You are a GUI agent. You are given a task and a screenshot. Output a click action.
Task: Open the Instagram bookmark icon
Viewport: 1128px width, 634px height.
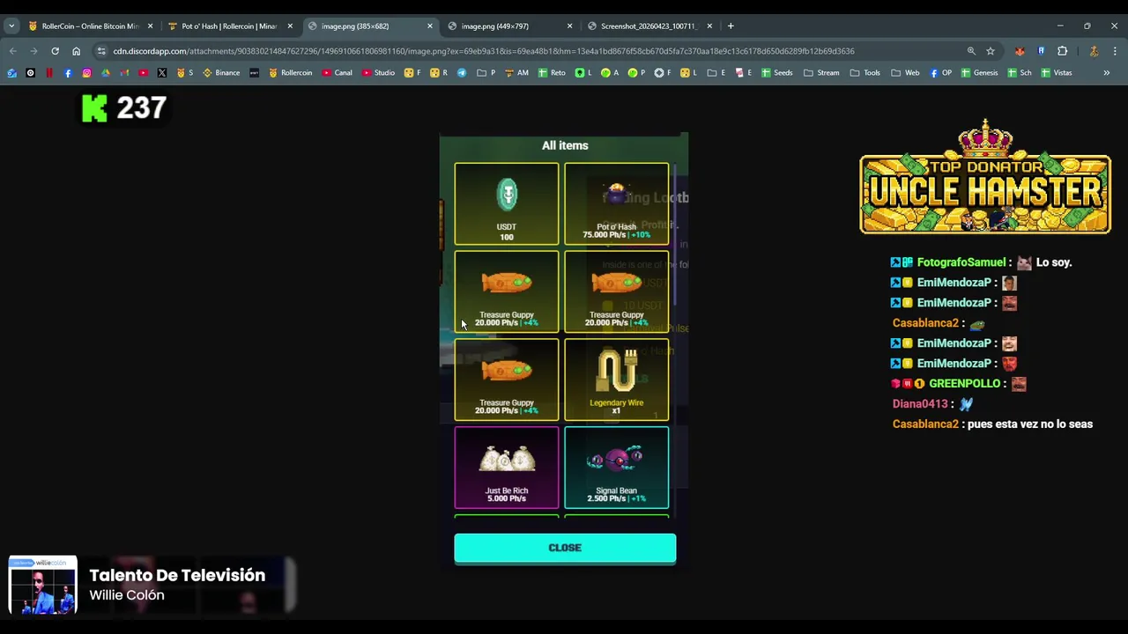coord(86,73)
